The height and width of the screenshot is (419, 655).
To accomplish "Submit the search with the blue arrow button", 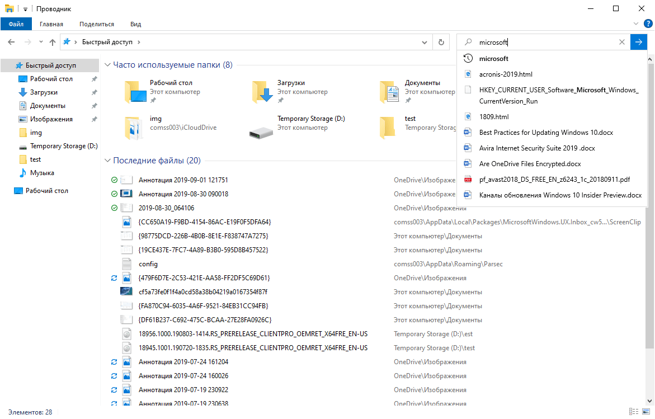I will pos(638,42).
